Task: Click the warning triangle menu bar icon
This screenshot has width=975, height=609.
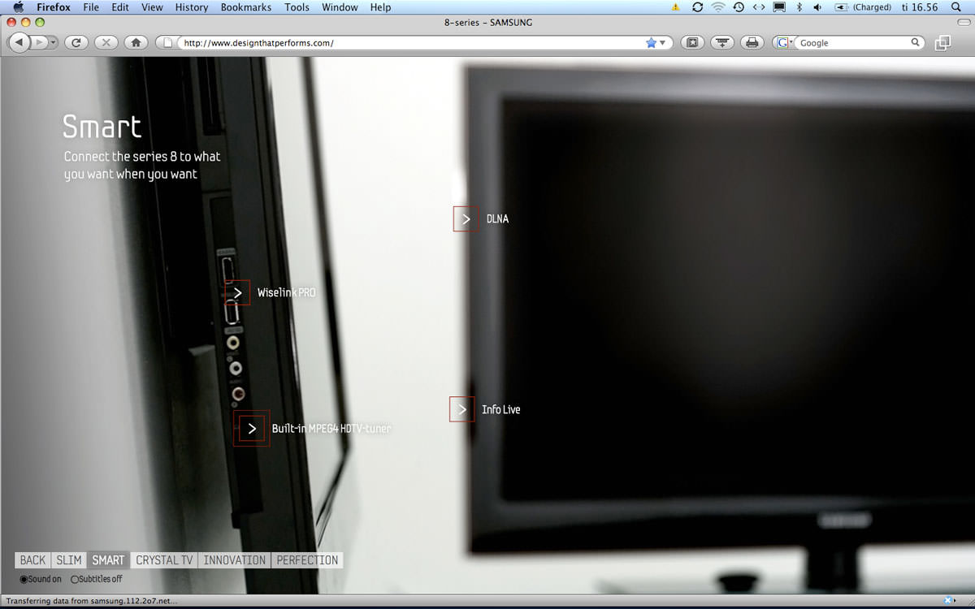Action: [x=675, y=7]
